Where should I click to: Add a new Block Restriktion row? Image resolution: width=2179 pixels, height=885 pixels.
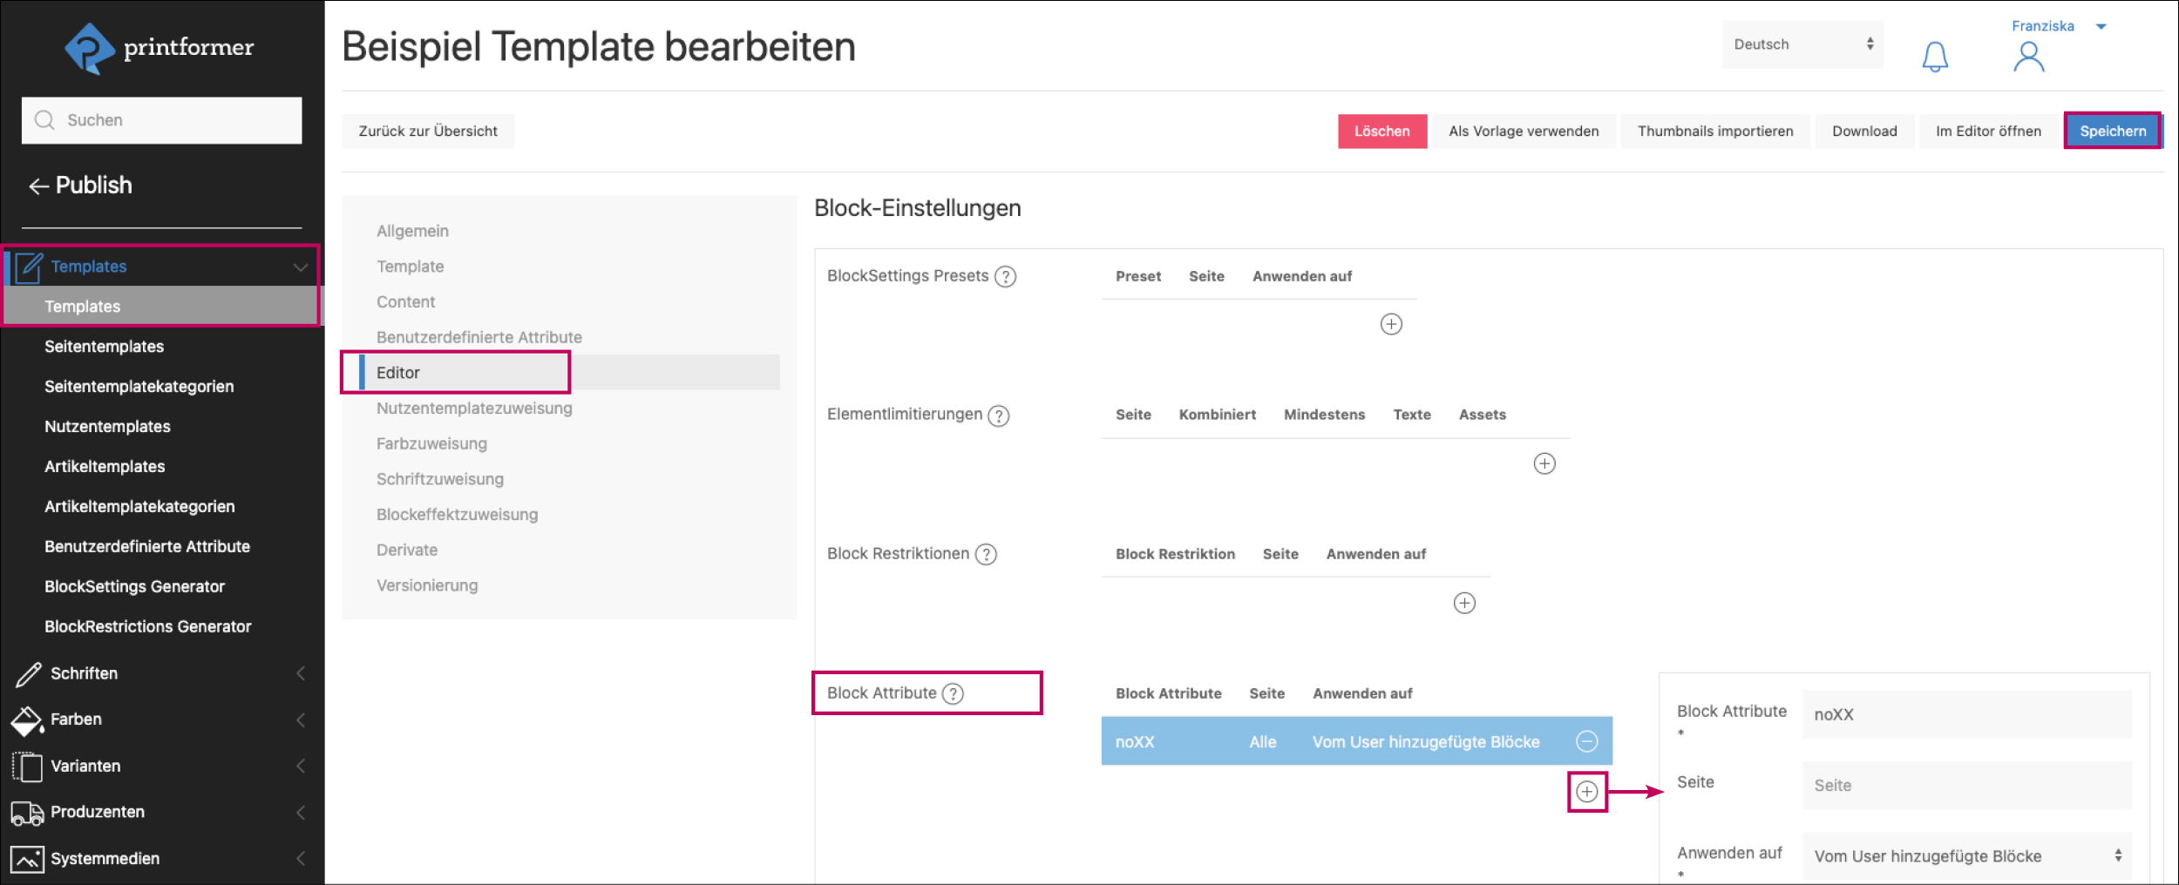(x=1464, y=603)
